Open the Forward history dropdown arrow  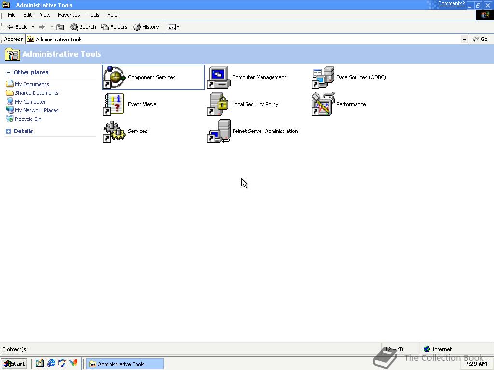click(52, 27)
